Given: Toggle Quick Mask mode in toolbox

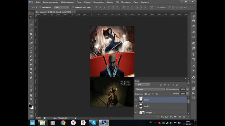Looking at the screenshot, I should pyautogui.click(x=31, y=112).
